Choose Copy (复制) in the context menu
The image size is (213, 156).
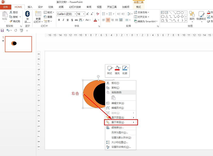point(121,88)
